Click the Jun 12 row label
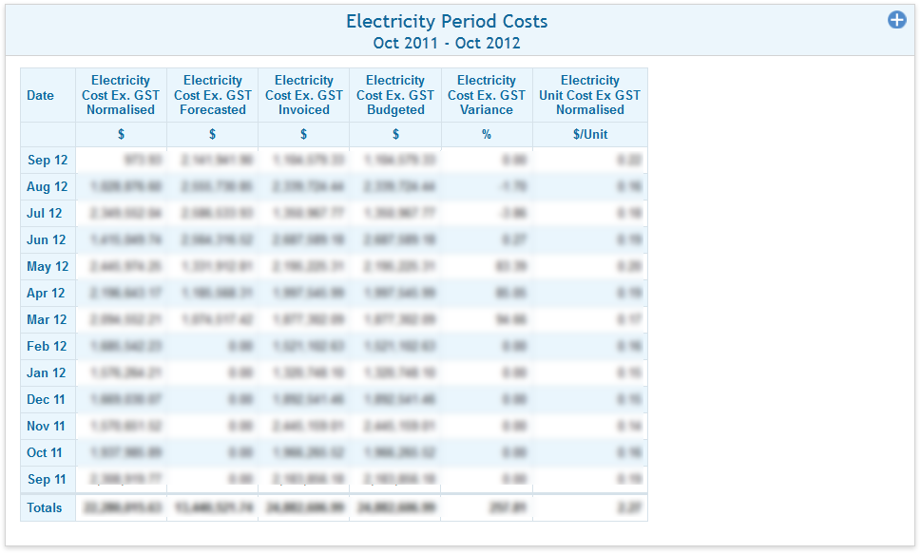Viewport: 921px width, 554px height. (x=47, y=239)
